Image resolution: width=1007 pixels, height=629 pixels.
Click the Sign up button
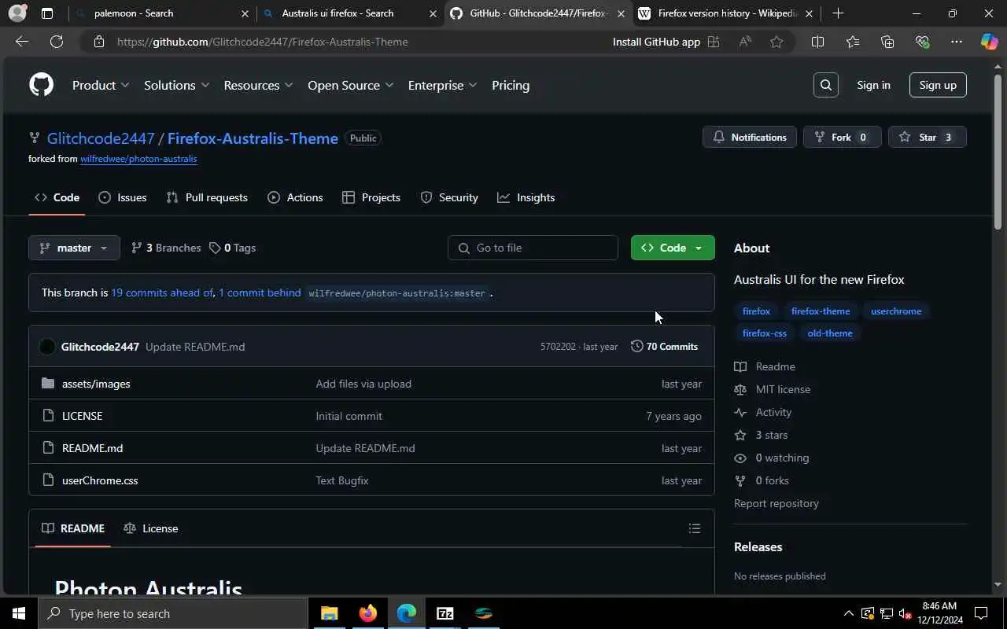coord(938,85)
